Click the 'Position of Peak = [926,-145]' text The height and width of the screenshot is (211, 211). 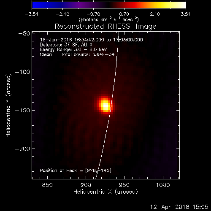coord(76,170)
